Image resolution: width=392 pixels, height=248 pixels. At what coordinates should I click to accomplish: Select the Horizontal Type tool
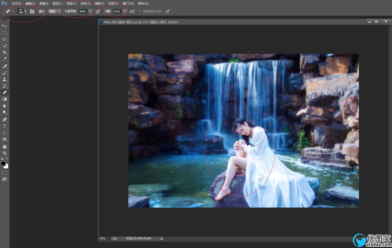click(5, 126)
